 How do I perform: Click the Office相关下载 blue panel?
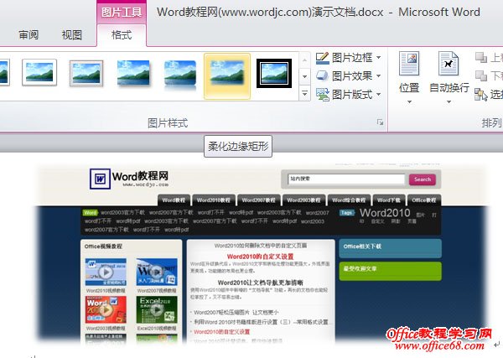click(390, 248)
